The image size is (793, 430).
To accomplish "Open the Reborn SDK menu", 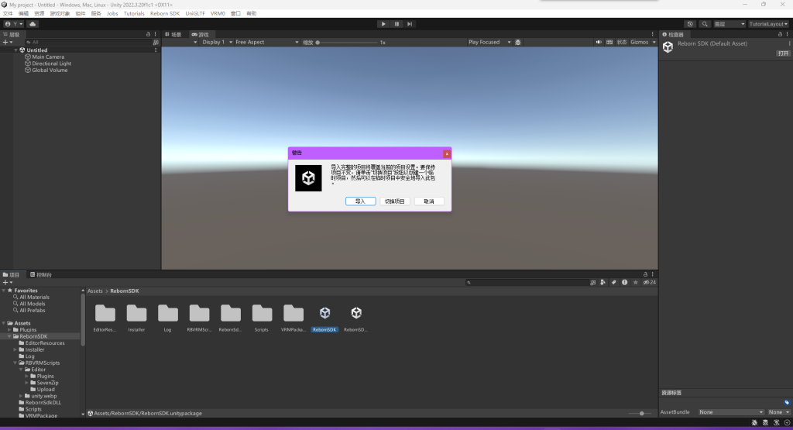I will click(x=164, y=13).
